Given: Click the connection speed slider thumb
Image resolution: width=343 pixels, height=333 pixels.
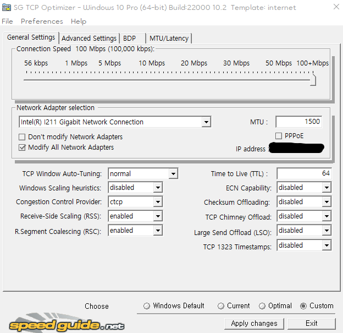Looking at the screenshot, I should point(313,79).
